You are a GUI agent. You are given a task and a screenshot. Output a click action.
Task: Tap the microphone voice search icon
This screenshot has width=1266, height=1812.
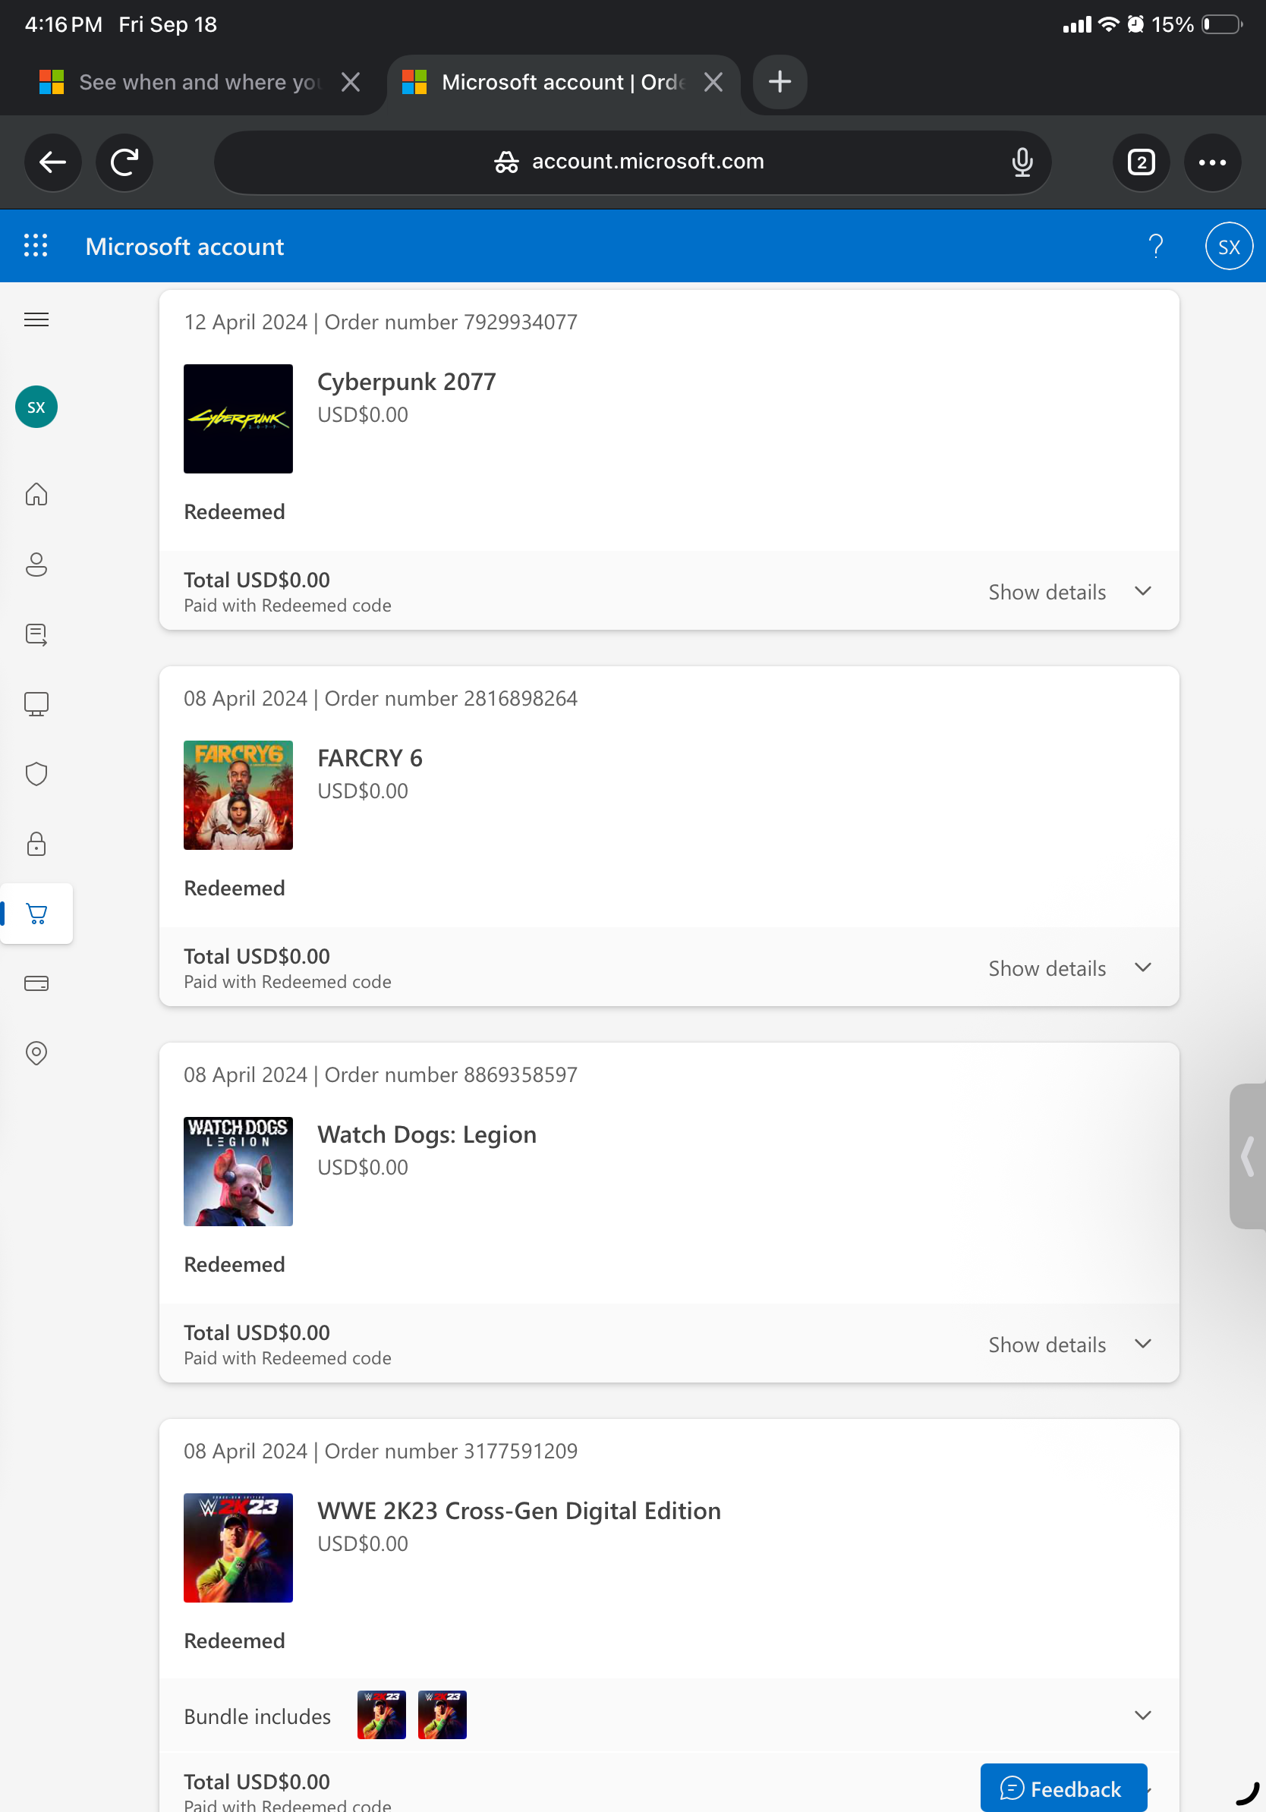1022,162
